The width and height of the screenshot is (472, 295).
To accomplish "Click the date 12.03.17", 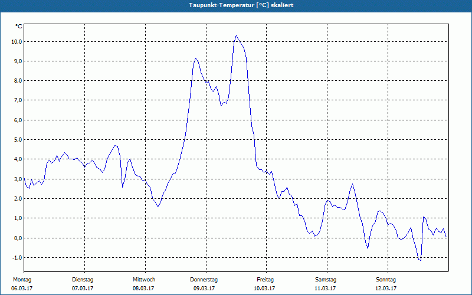I will tap(386, 289).
